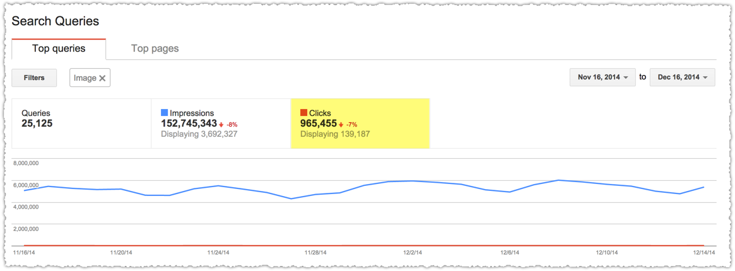Click the Image filter chip label
735x271 pixels.
[85, 78]
